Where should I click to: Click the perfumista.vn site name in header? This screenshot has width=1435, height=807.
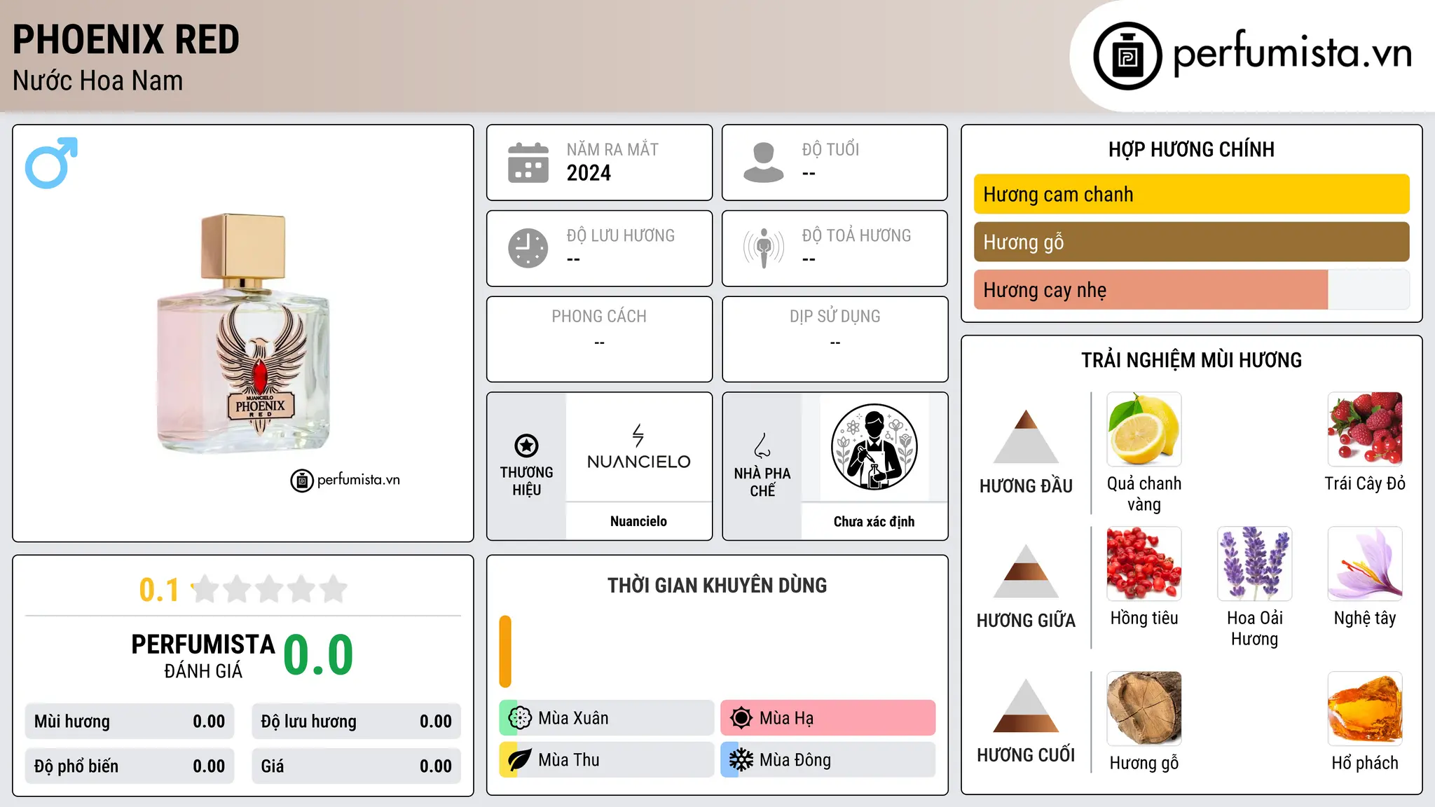pyautogui.click(x=1292, y=53)
